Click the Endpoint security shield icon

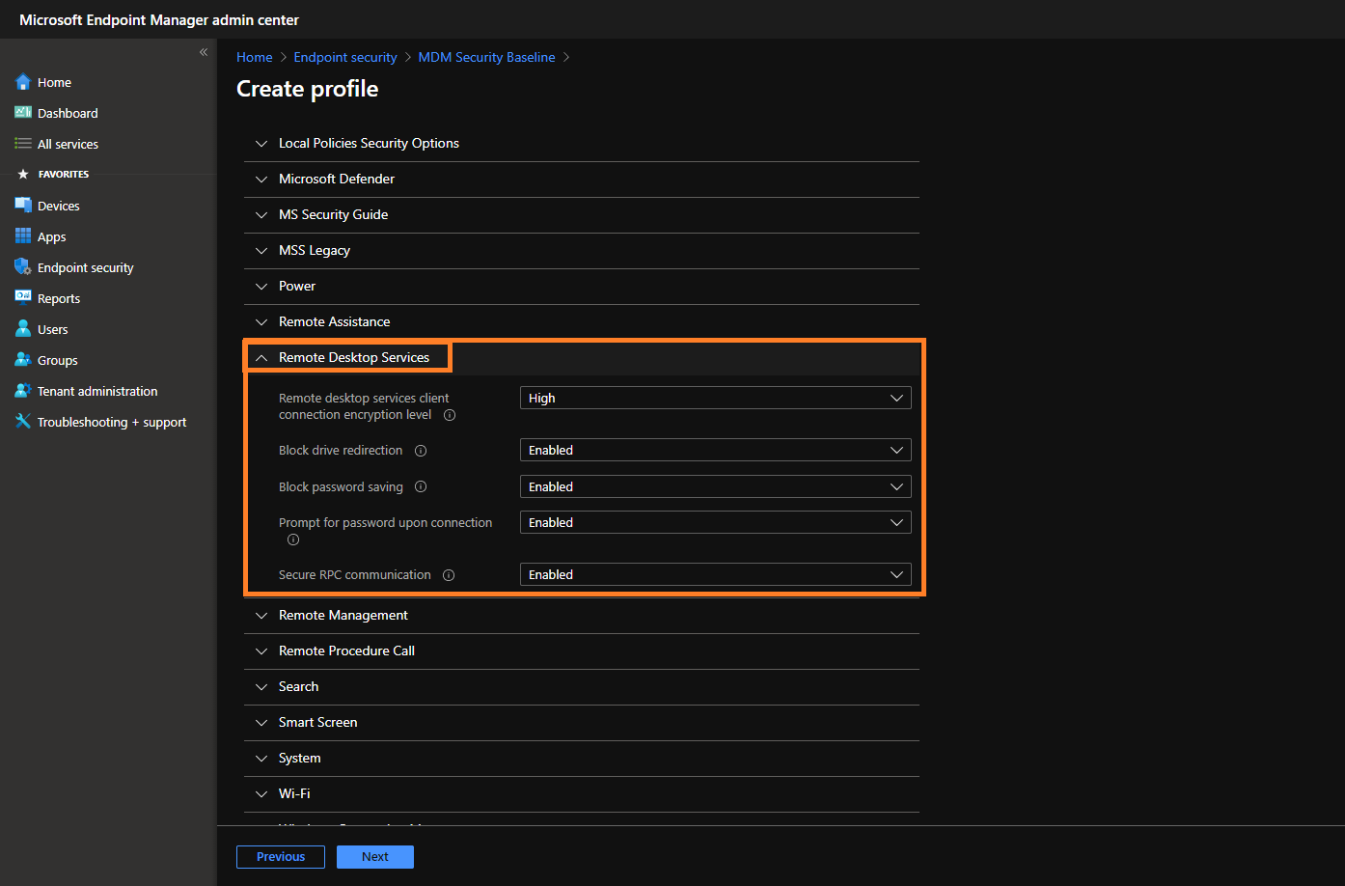(23, 267)
